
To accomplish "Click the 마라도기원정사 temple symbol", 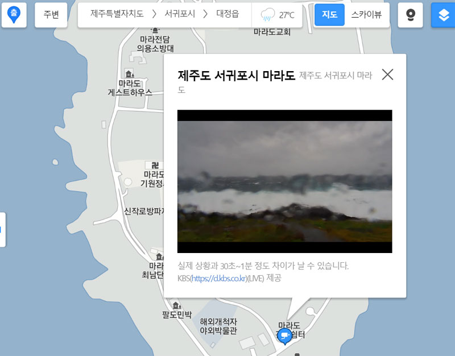I will click(x=155, y=165).
